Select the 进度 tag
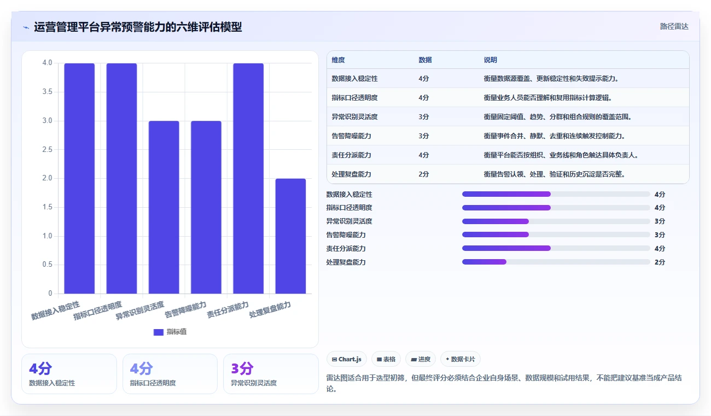711x416 pixels. coord(421,359)
